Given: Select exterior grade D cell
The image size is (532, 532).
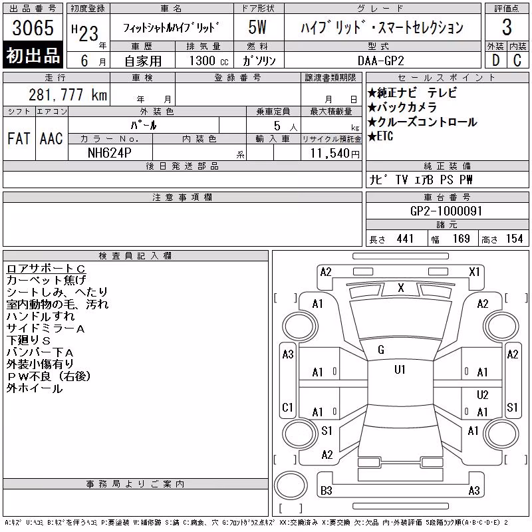Looking at the screenshot, I should (x=495, y=60).
